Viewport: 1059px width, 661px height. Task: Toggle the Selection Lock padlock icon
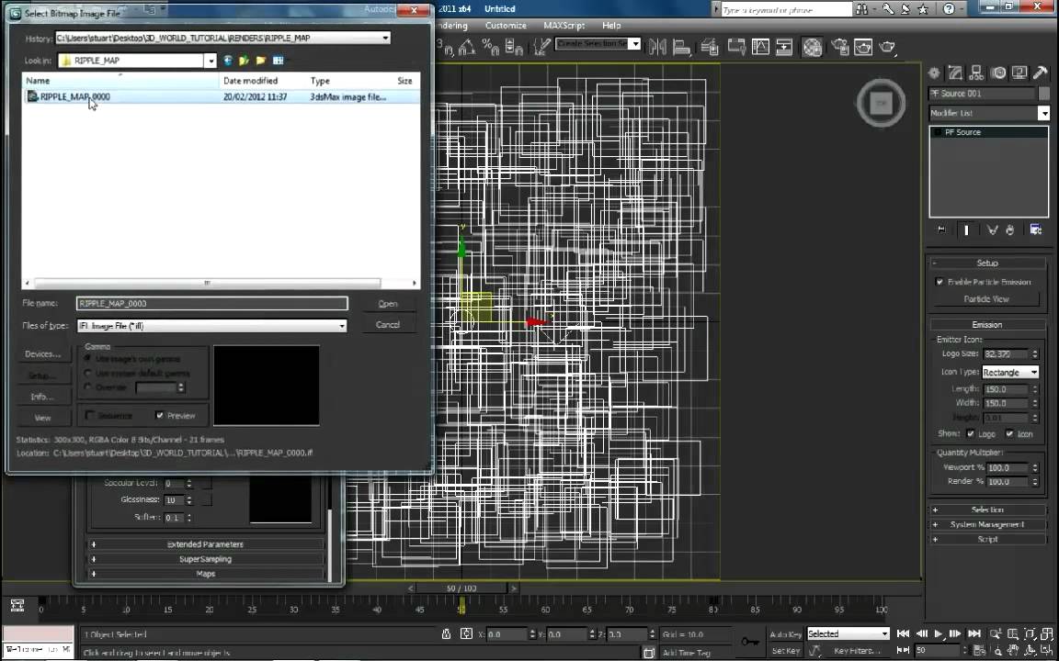pos(447,634)
